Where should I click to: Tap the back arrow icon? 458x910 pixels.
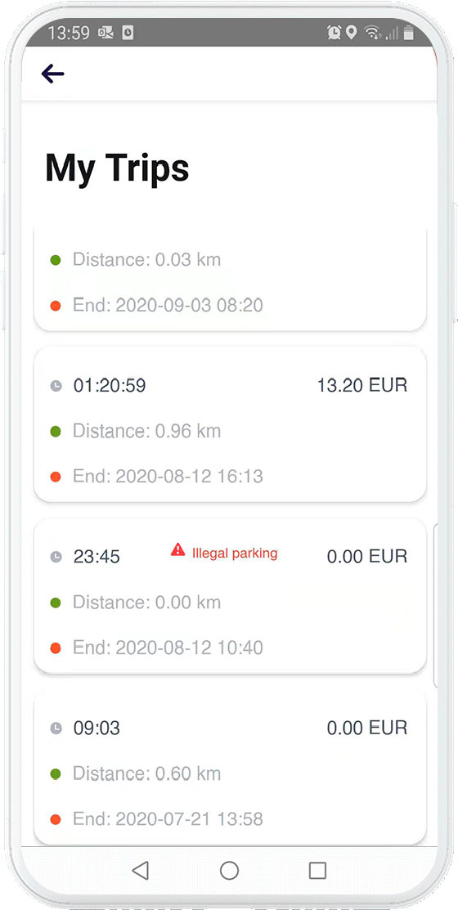tap(52, 74)
